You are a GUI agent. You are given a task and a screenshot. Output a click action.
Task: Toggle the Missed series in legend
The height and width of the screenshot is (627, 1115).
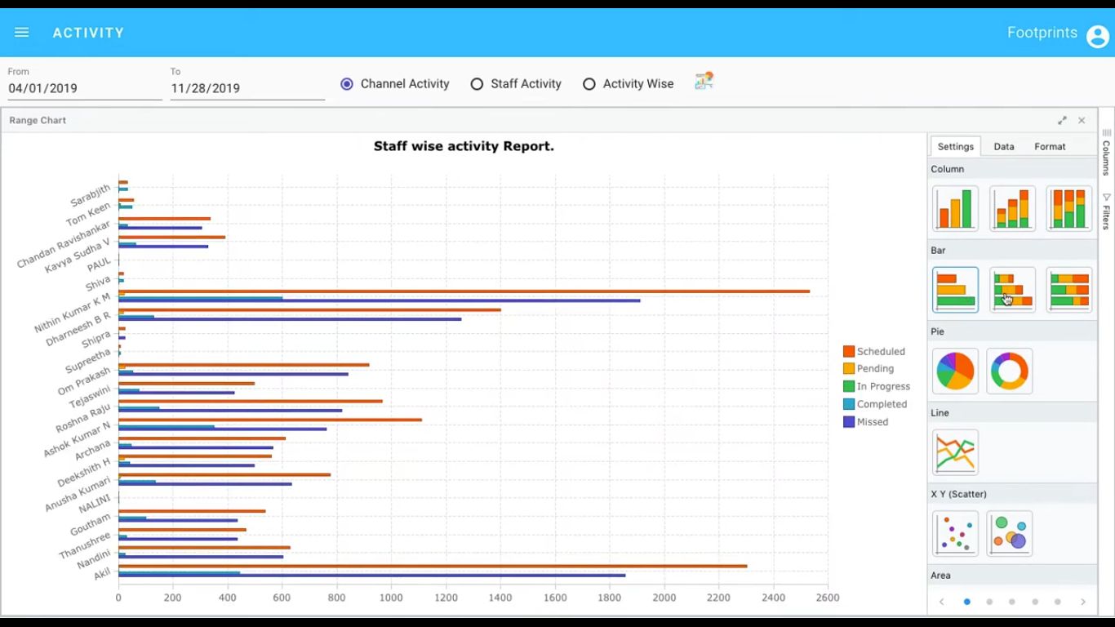tap(872, 422)
